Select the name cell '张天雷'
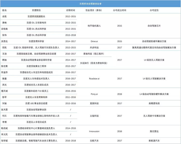 (4, 110)
